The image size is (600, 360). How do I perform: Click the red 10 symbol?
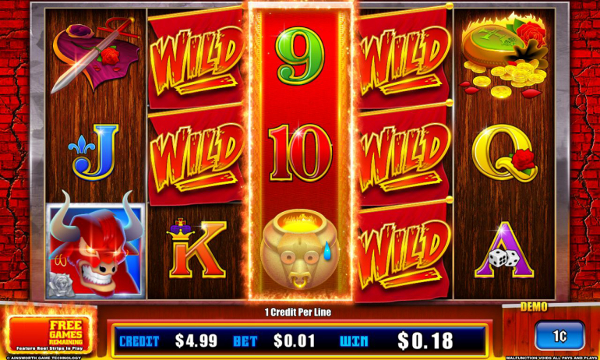(x=300, y=153)
